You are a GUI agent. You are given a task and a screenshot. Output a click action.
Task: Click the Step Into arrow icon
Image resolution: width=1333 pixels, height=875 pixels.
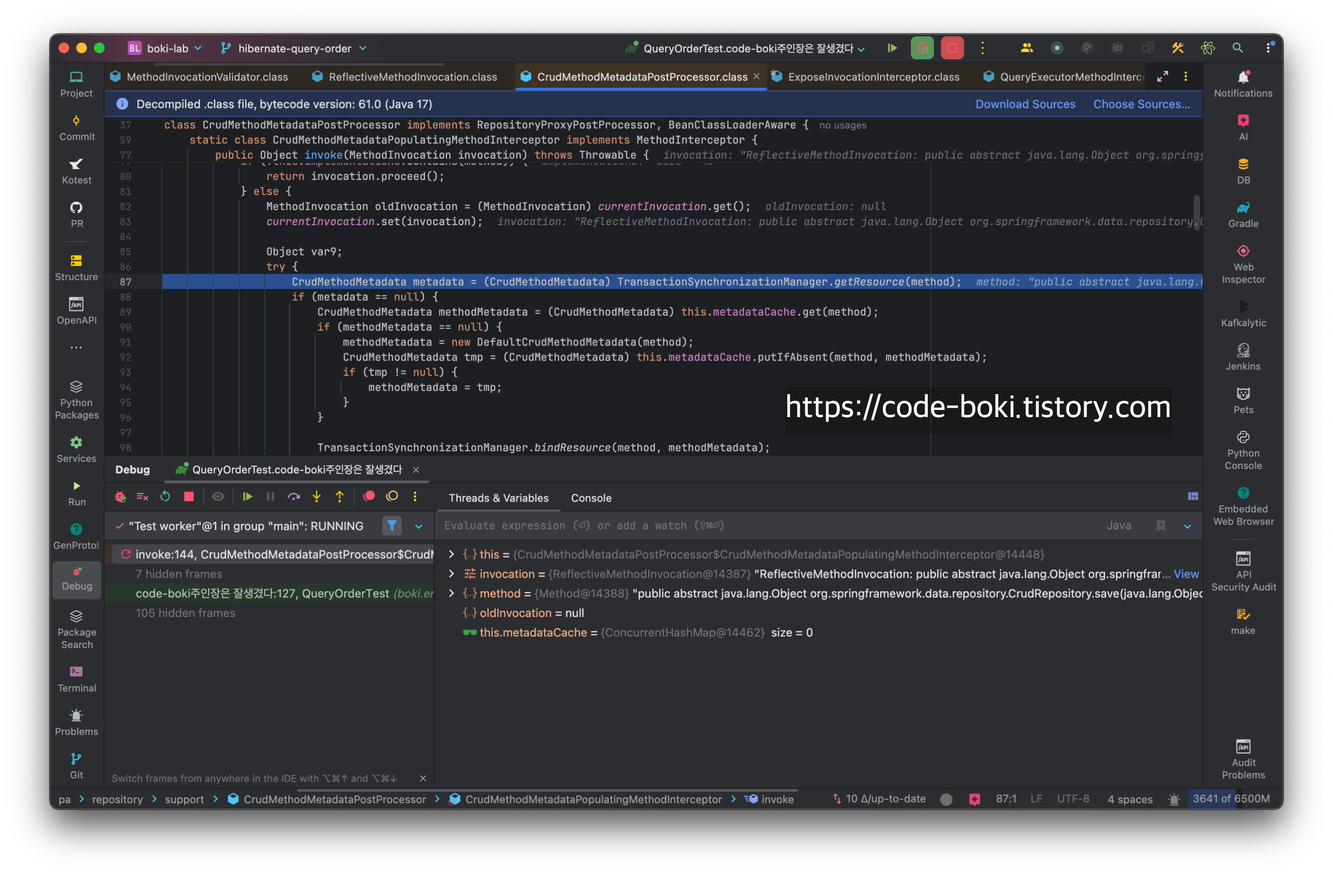pos(316,497)
